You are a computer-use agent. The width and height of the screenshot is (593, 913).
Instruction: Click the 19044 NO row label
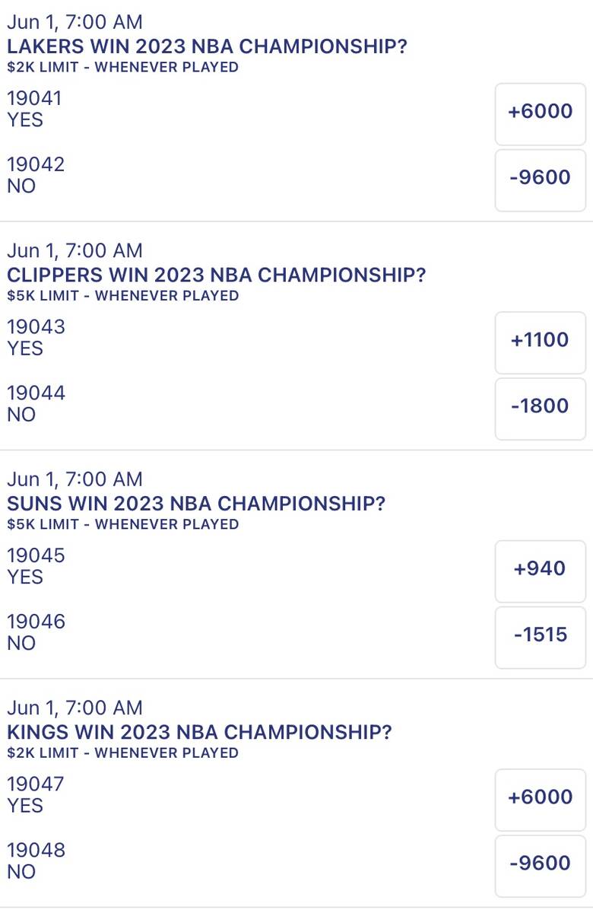pos(36,403)
